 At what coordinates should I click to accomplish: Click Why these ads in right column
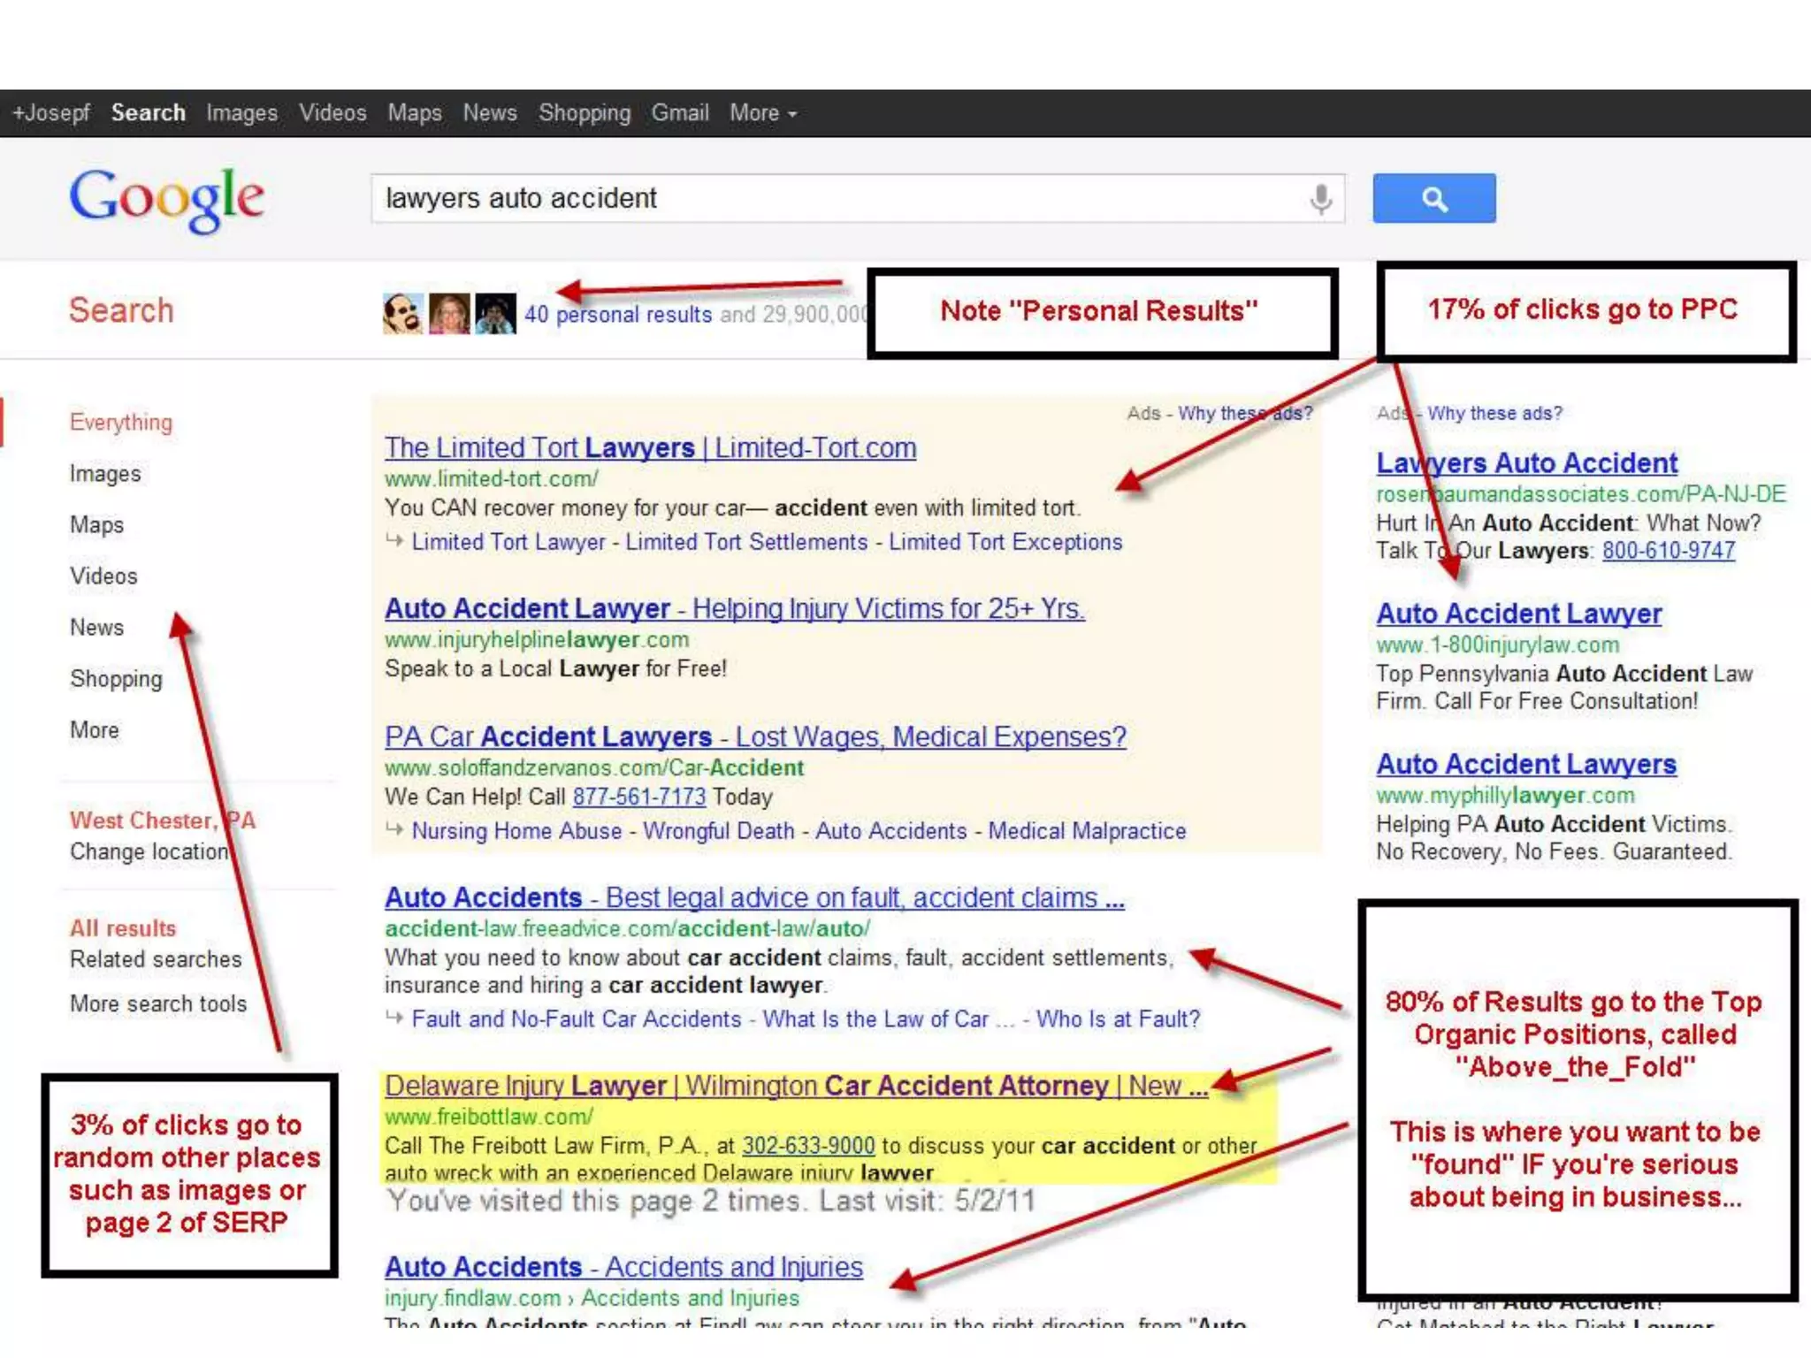[x=1494, y=413]
